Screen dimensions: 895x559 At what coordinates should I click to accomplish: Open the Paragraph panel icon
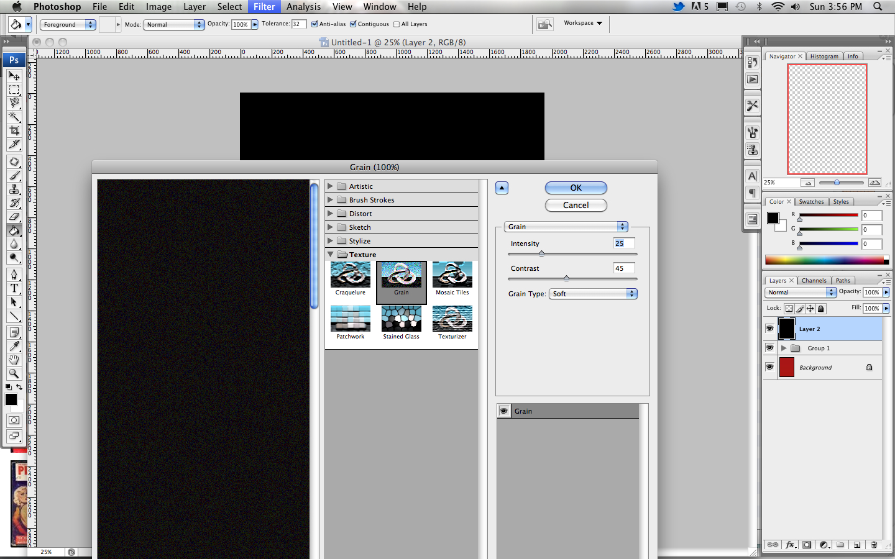pyautogui.click(x=752, y=193)
